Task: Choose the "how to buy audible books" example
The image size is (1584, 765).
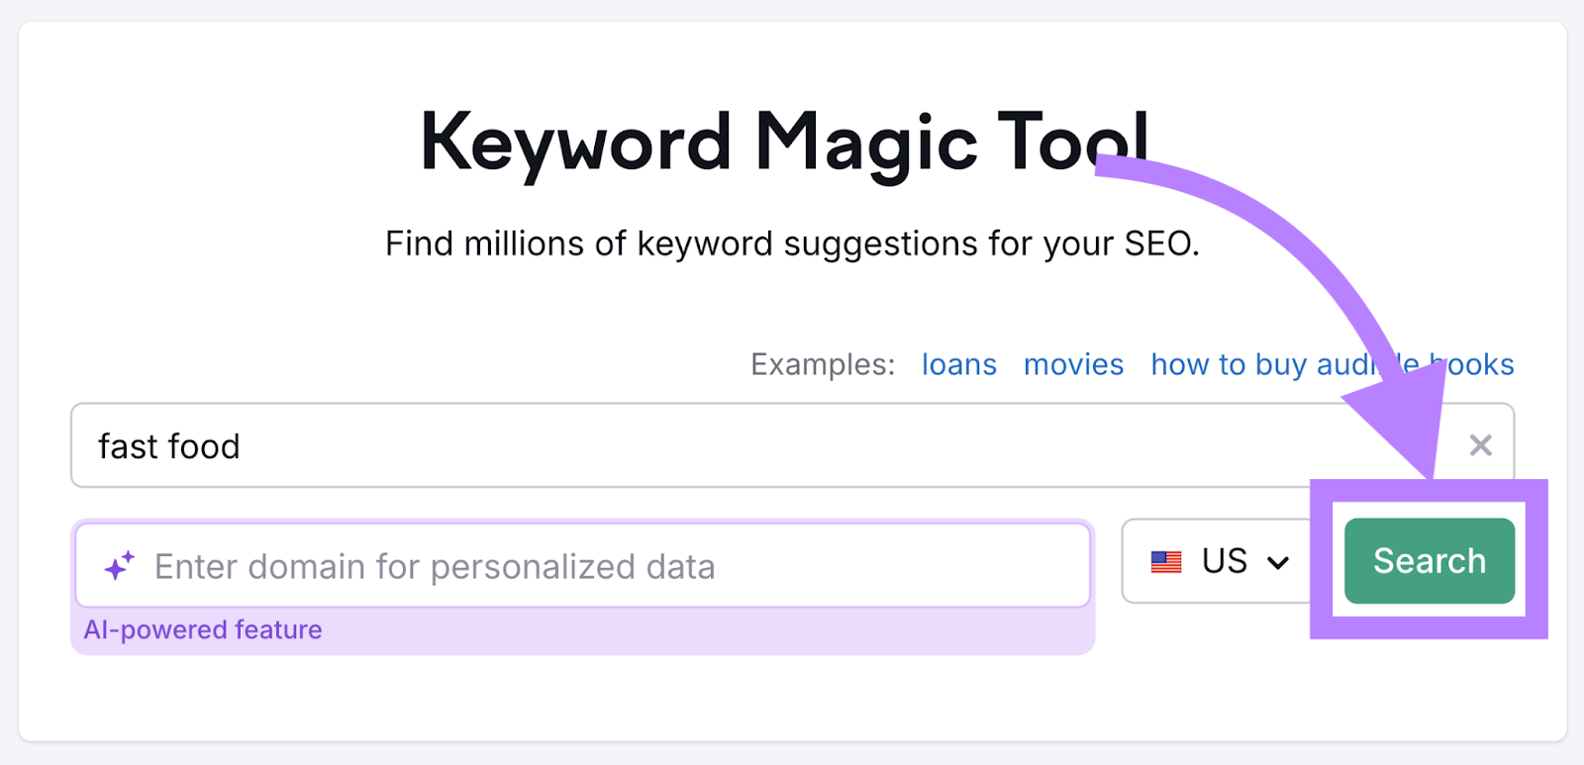Action: 1257,364
